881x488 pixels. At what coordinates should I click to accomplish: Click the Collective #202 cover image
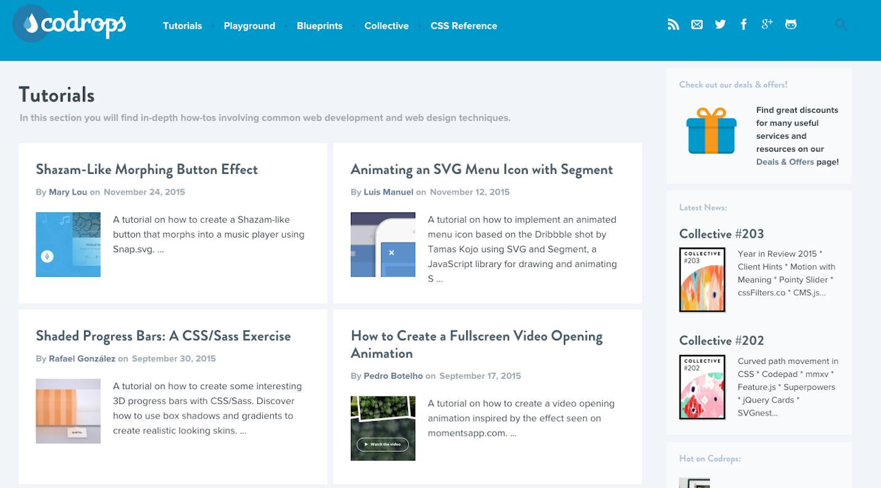tap(702, 387)
